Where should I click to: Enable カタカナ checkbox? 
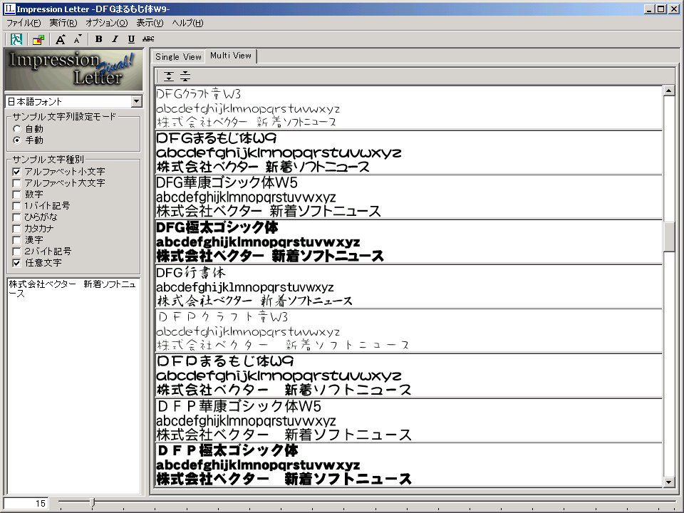point(16,228)
